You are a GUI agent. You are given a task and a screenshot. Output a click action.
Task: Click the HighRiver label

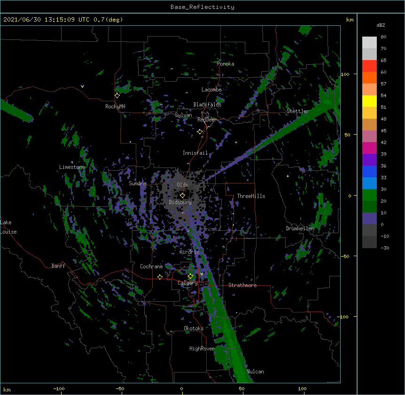202,349
